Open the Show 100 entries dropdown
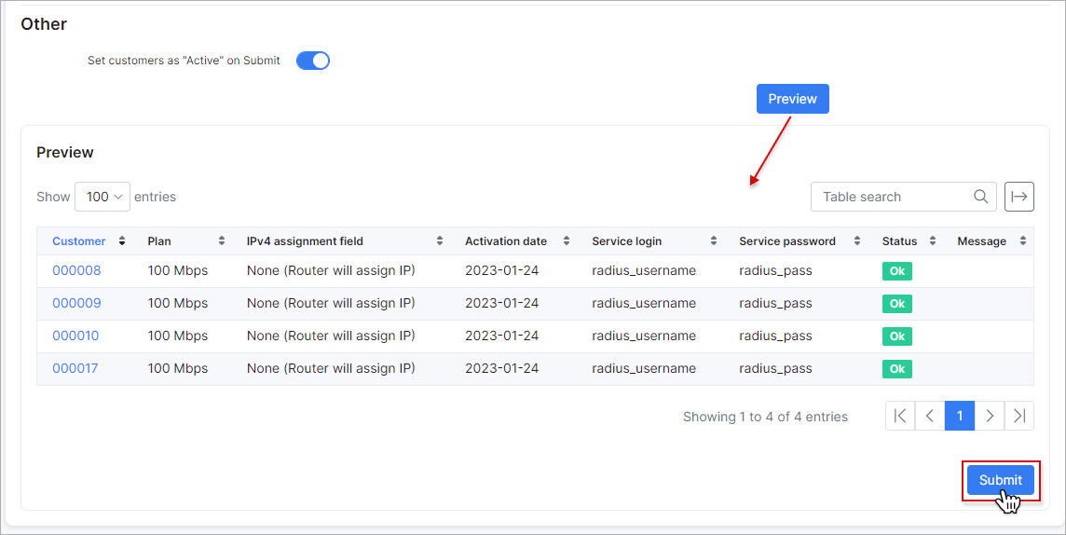This screenshot has height=535, width=1066. 102,197
